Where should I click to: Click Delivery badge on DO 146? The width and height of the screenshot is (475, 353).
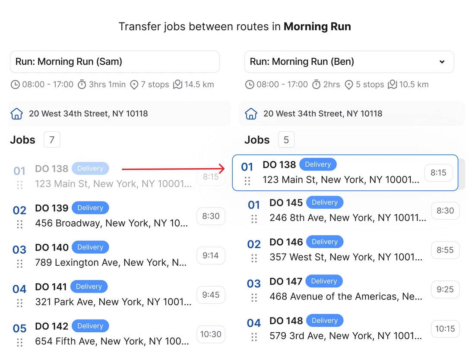click(325, 242)
